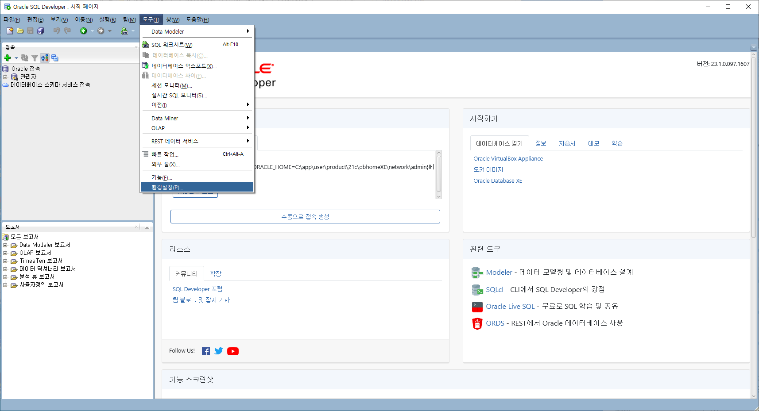Select 환경설정(P)... menu item
Screen dimensions: 759x411
click(197, 187)
